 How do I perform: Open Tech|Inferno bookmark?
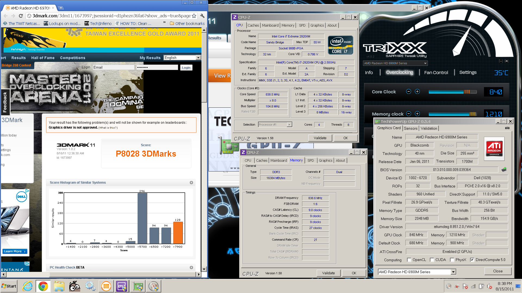(98, 24)
